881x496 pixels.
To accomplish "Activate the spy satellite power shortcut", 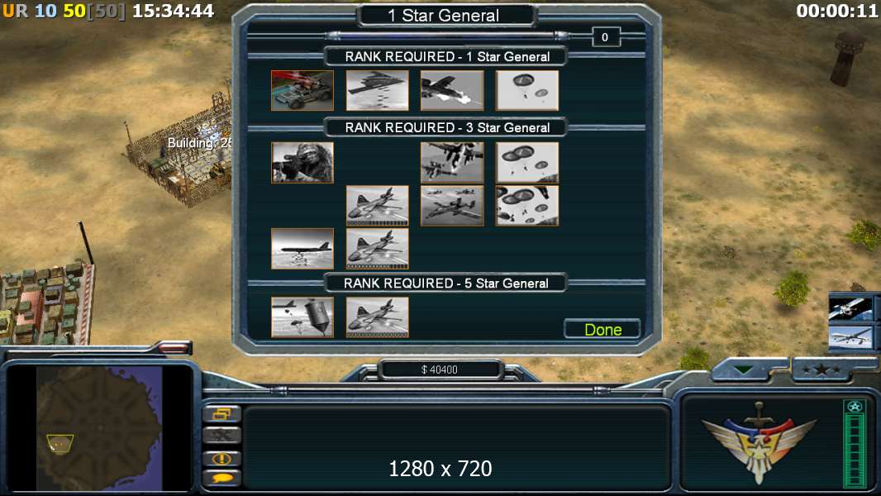I will (x=850, y=308).
